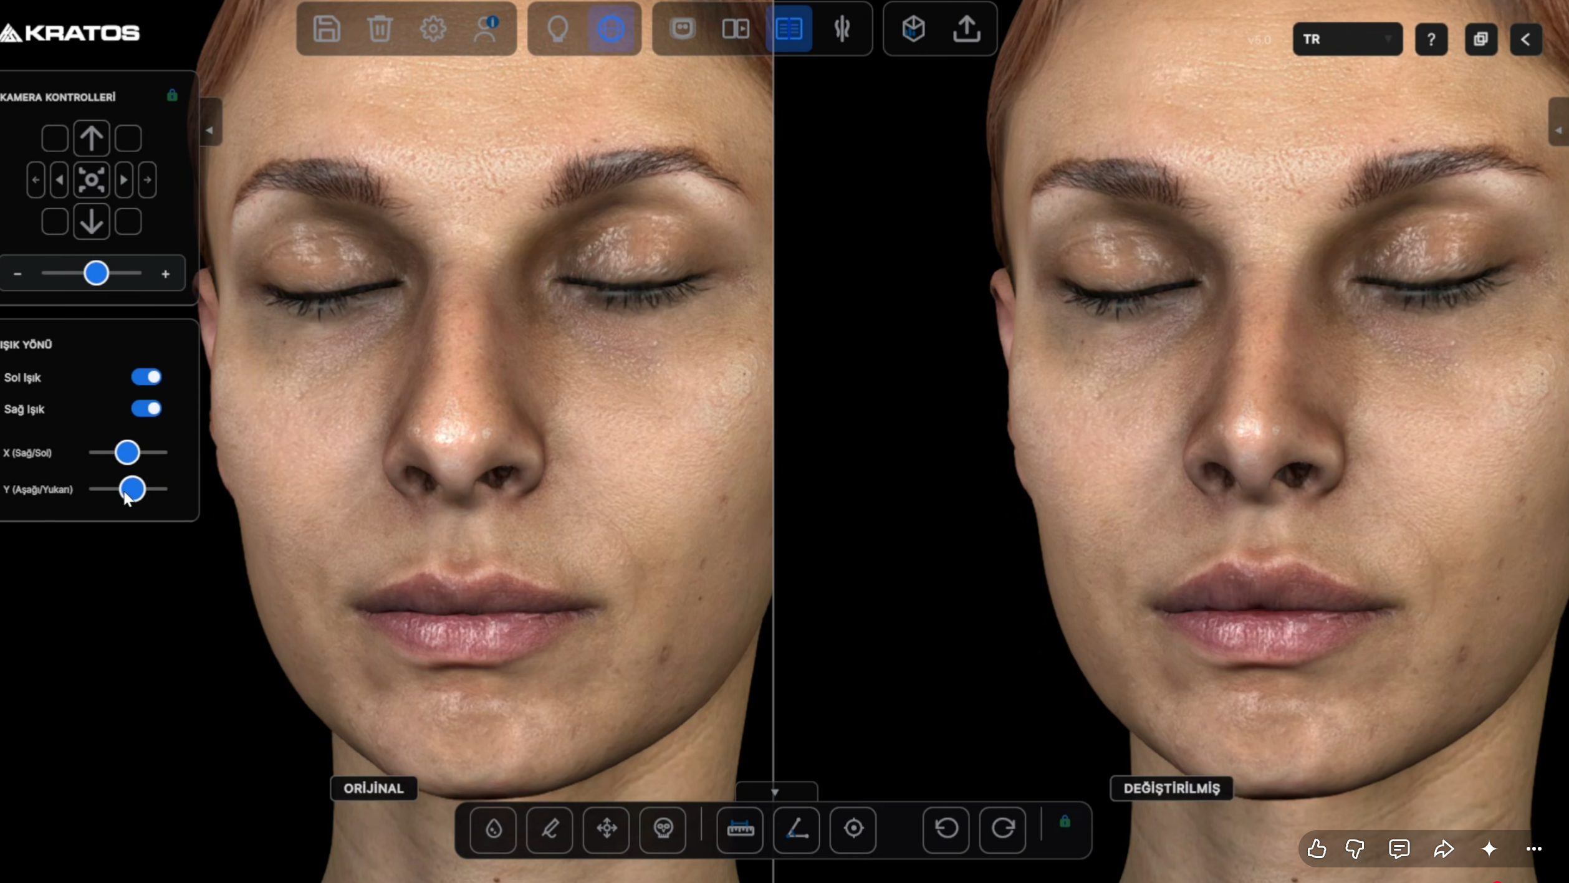
Task: Toggle the Sol Işık switch
Action: tap(146, 377)
